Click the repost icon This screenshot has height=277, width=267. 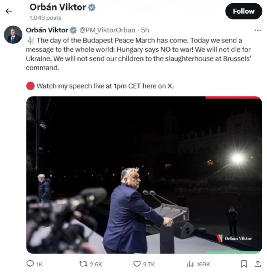84,264
